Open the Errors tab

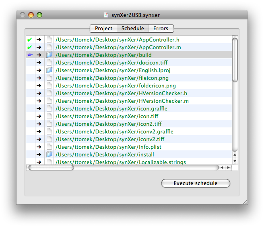coord(161,28)
